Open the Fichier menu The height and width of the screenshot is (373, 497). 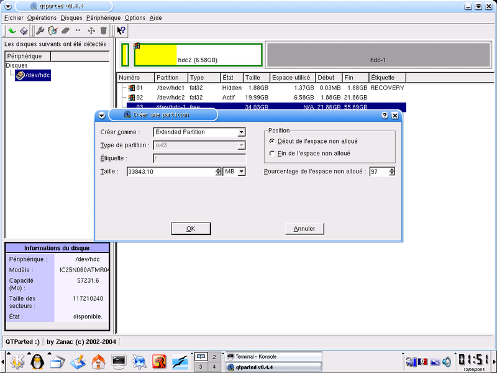(x=14, y=18)
